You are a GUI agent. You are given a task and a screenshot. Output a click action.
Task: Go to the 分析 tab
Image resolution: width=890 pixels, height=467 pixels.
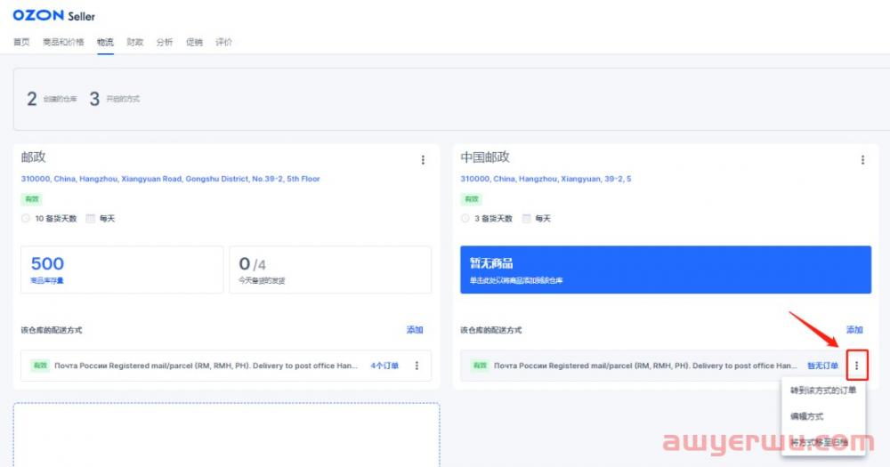165,42
